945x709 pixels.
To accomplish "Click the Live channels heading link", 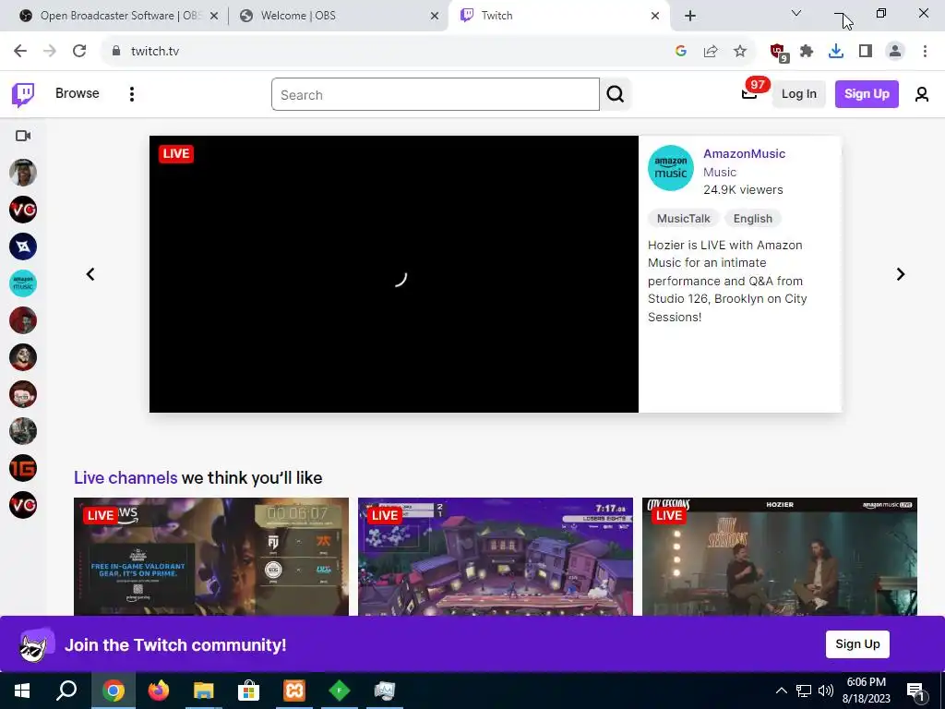I will pos(126,478).
